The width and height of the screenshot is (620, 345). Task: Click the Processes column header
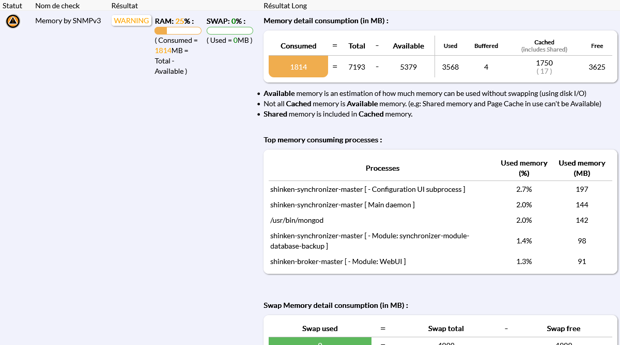point(382,168)
